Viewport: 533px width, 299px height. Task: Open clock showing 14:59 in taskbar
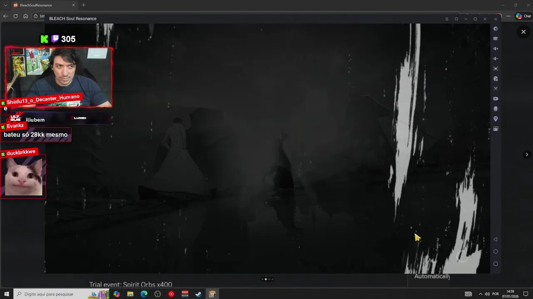tap(511, 294)
